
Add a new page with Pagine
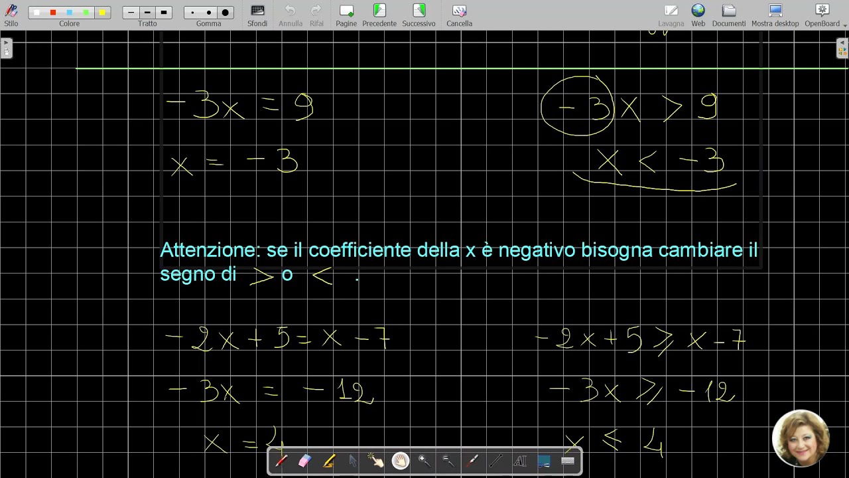tap(346, 15)
